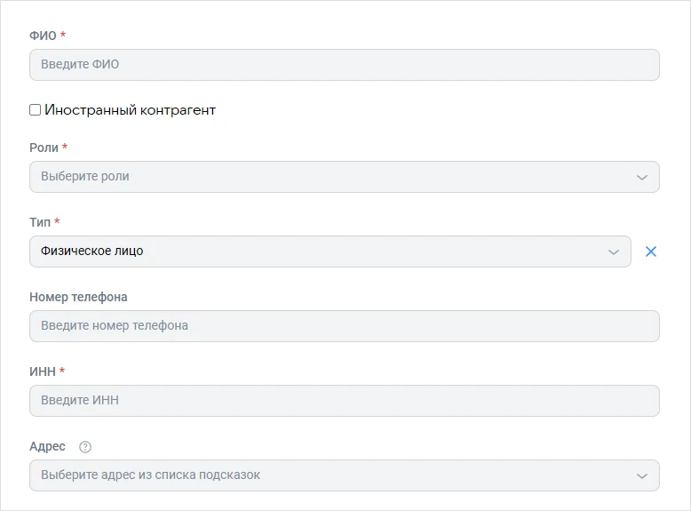
Task: Click the Адрес field label
Action: coord(47,447)
